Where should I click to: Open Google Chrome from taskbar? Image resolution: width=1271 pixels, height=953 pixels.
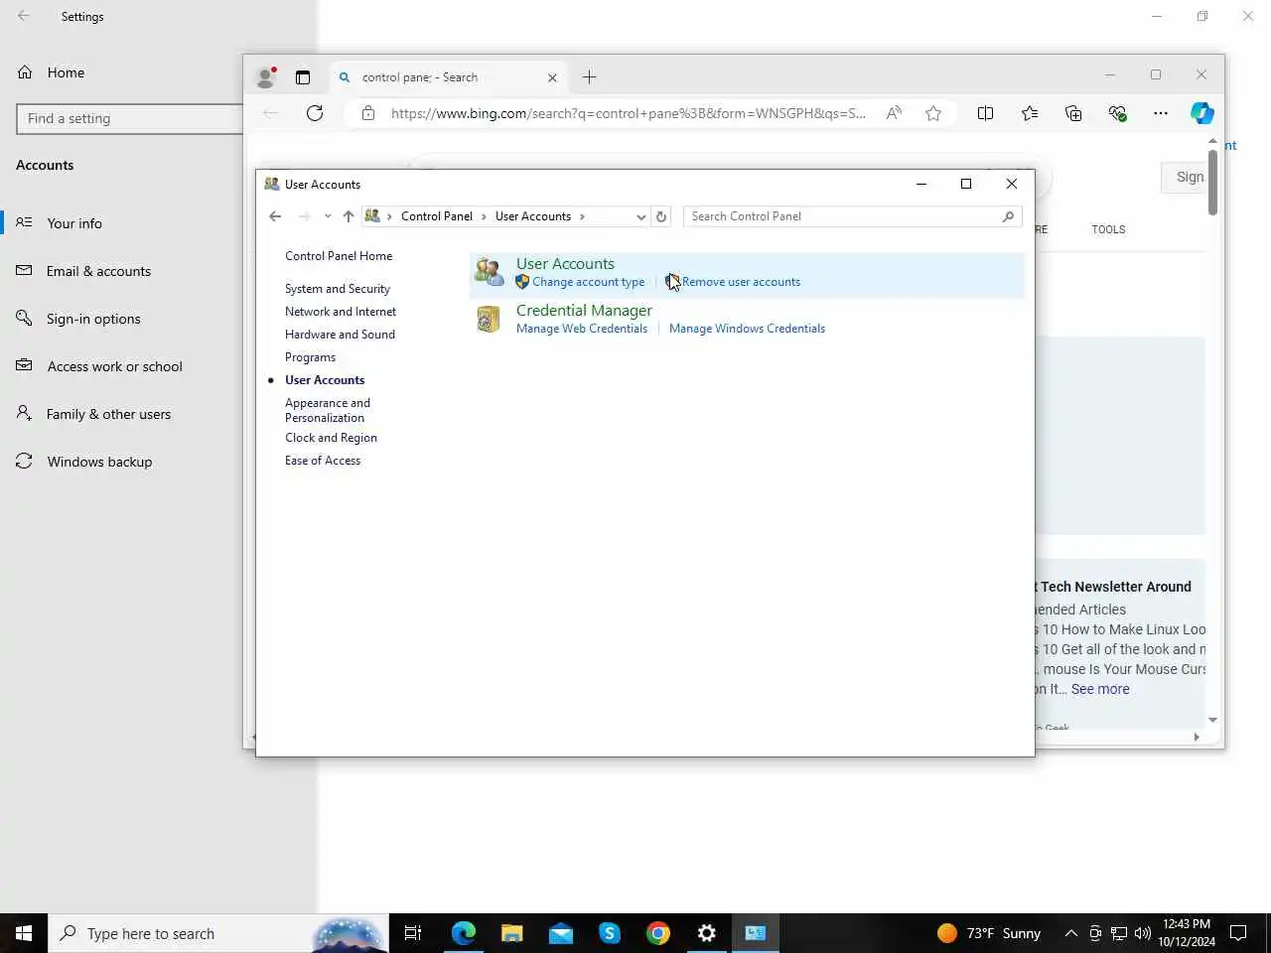tap(658, 933)
